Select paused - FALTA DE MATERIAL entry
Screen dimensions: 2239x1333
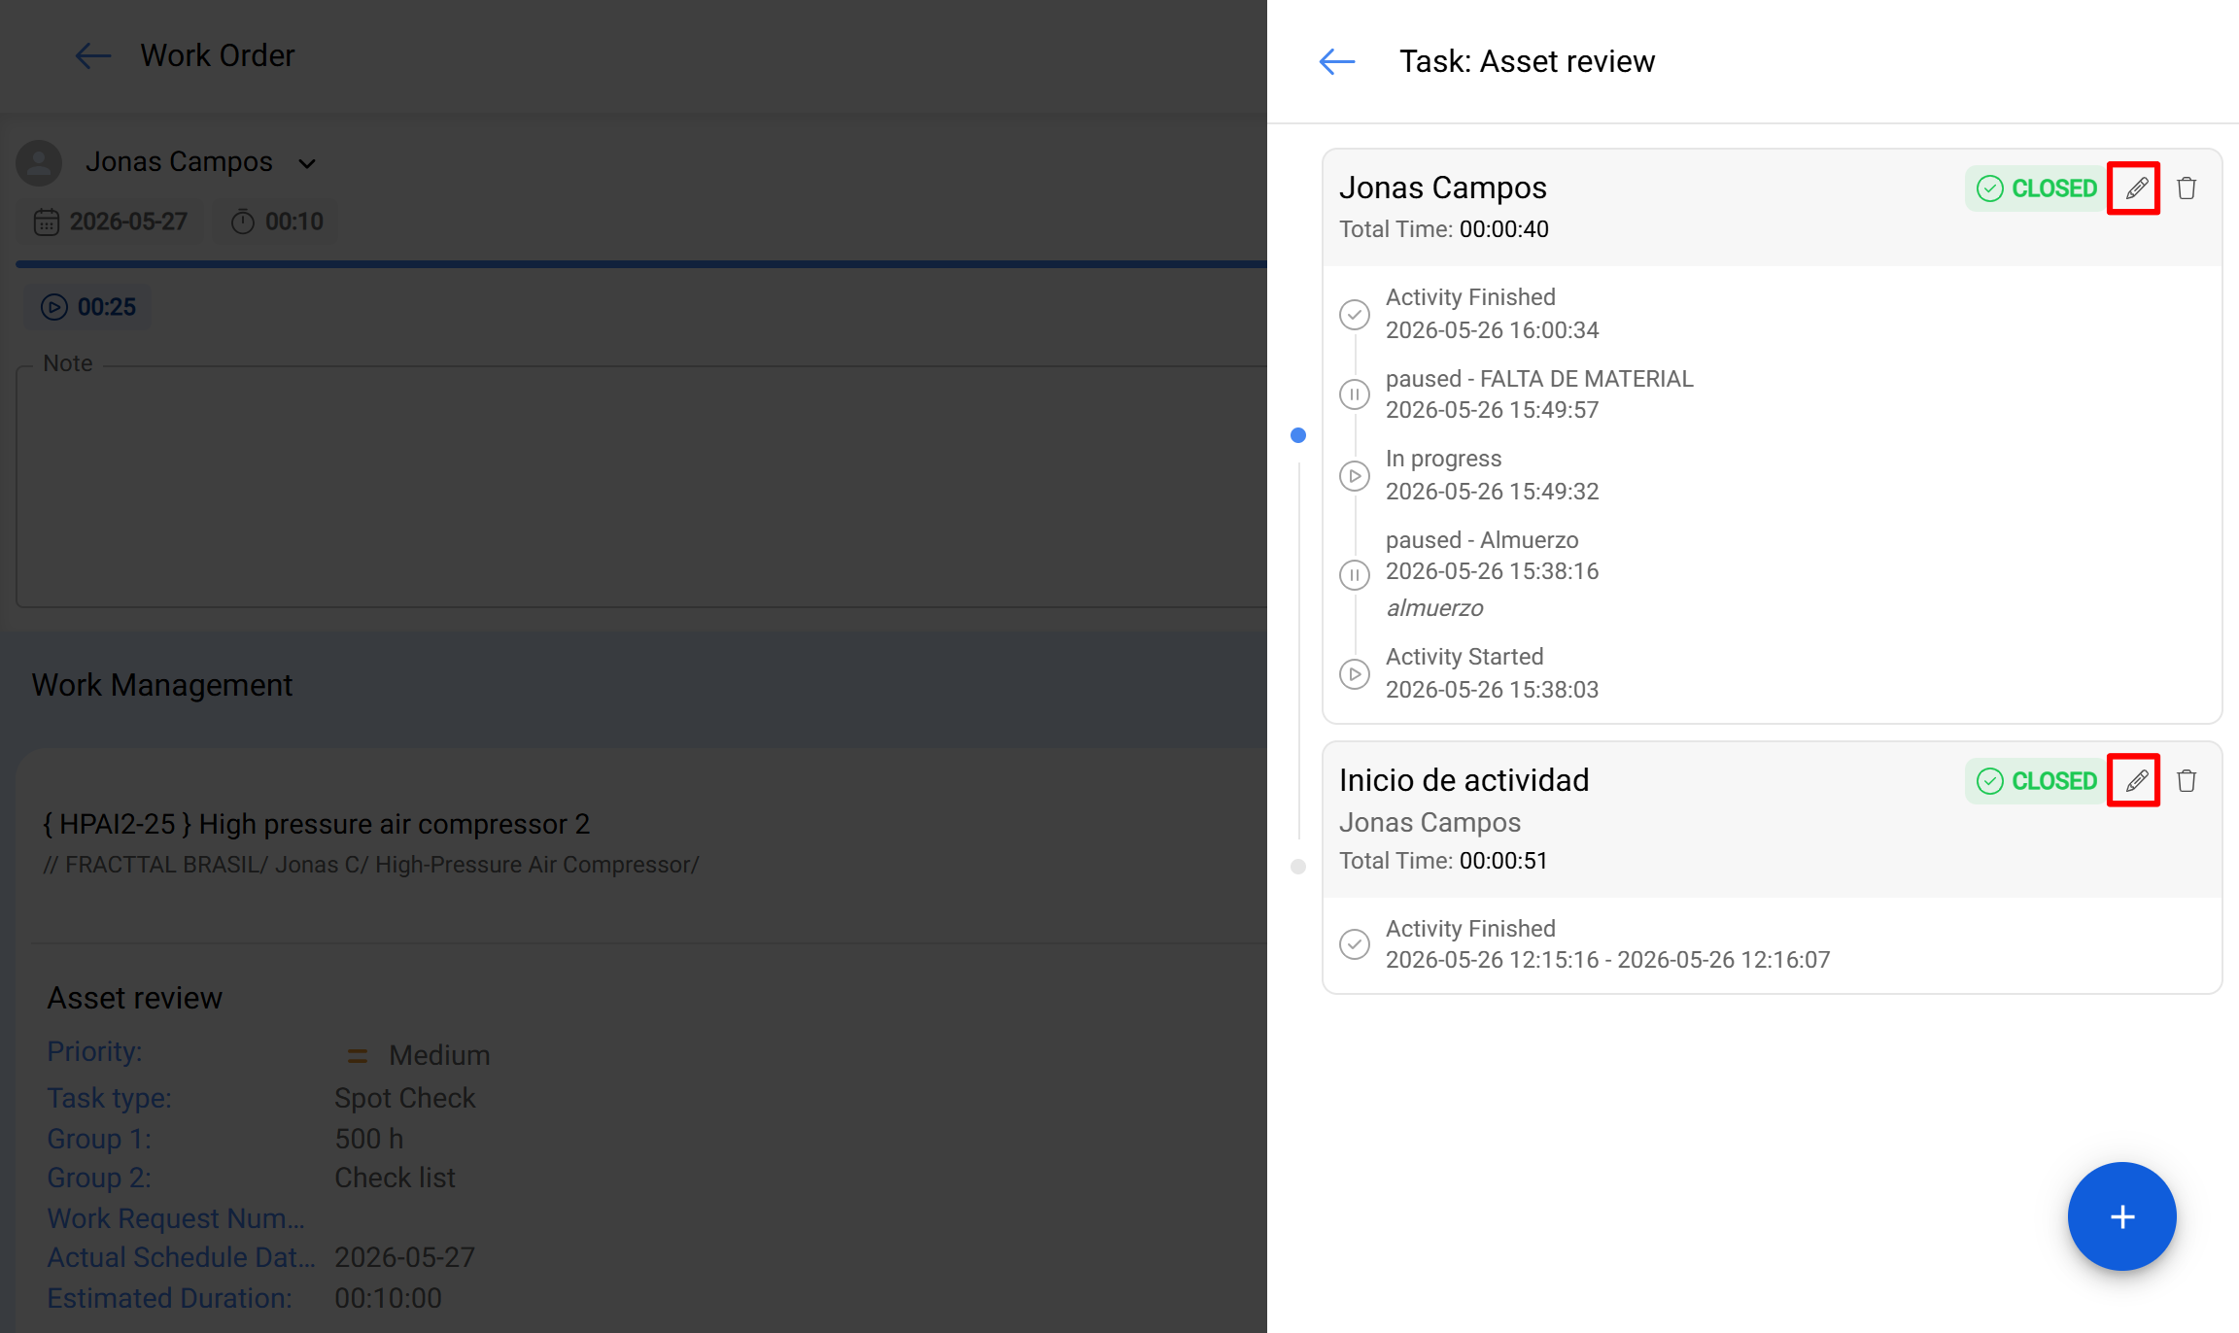pos(1539,393)
